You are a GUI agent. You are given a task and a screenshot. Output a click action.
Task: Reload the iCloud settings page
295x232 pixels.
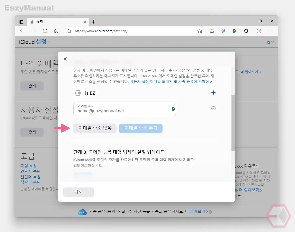[x=45, y=31]
